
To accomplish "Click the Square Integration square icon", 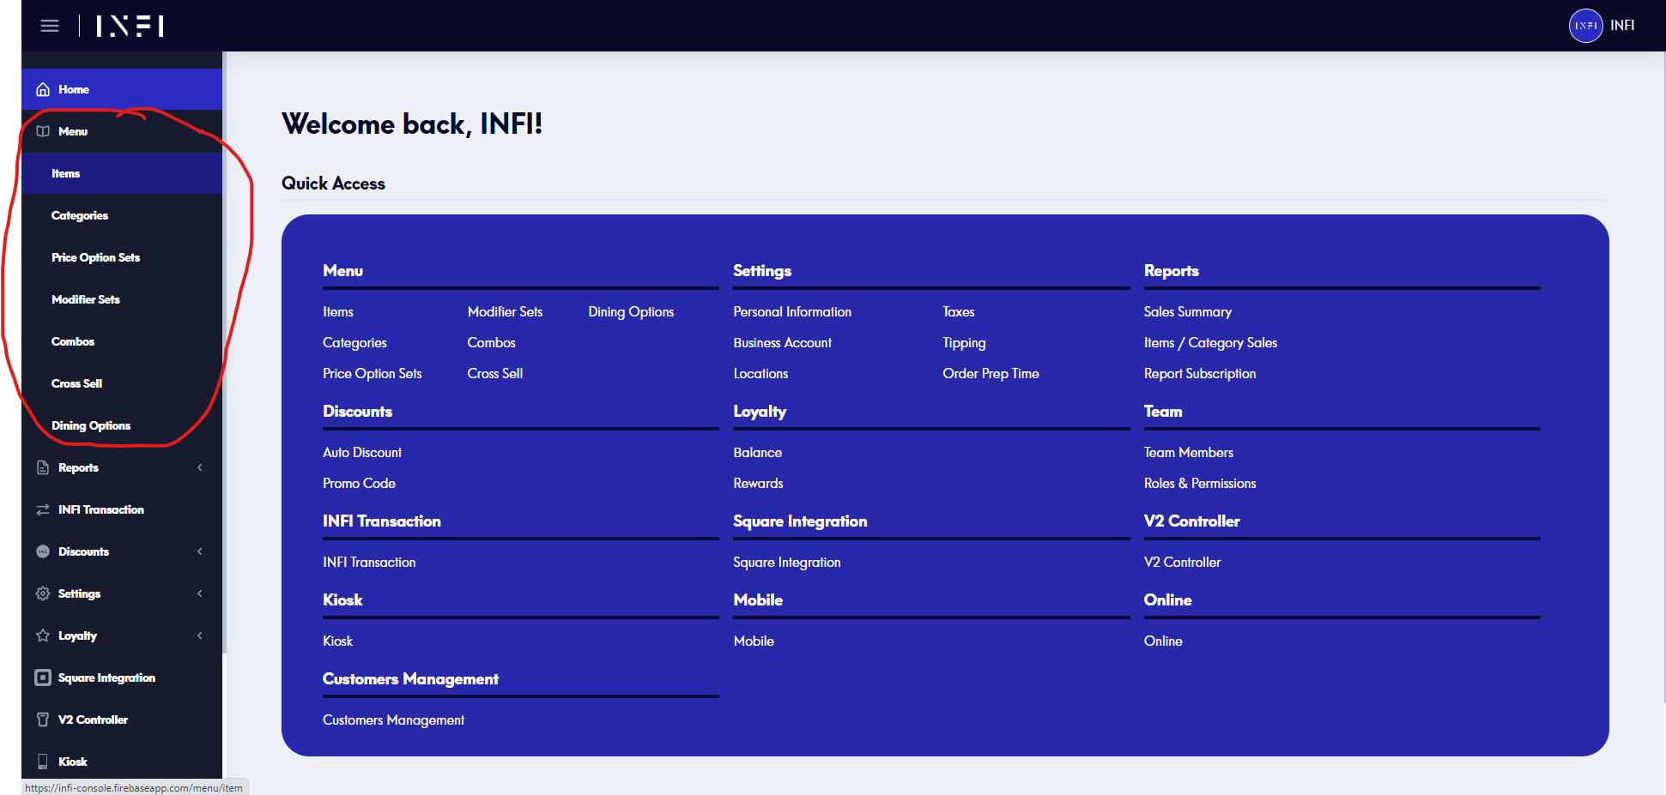I will point(43,678).
